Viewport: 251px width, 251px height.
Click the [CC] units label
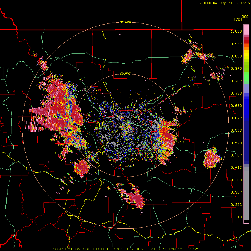click(x=238, y=19)
